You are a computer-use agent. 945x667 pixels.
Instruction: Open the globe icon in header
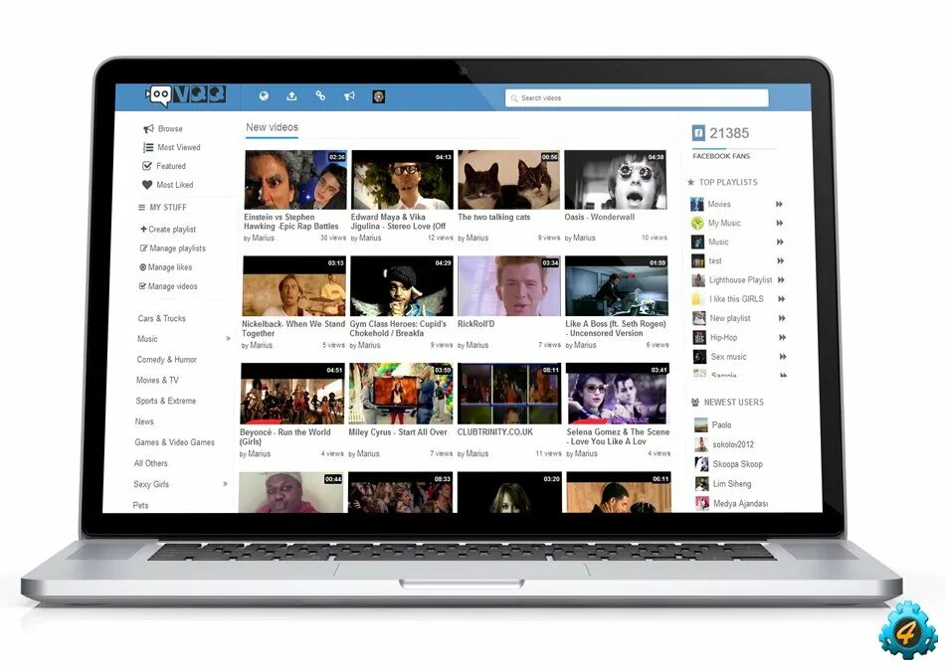click(264, 96)
